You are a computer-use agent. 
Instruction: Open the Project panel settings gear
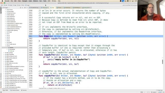[x=25, y=7]
